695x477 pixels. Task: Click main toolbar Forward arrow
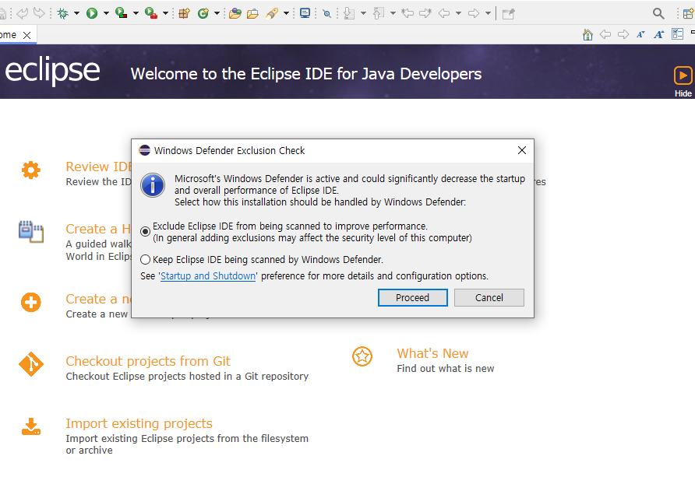coord(474,13)
